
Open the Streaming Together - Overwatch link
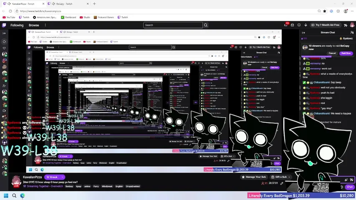(43, 186)
